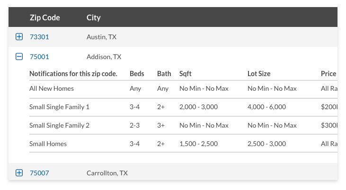Click the Bath column header

pyautogui.click(x=164, y=74)
